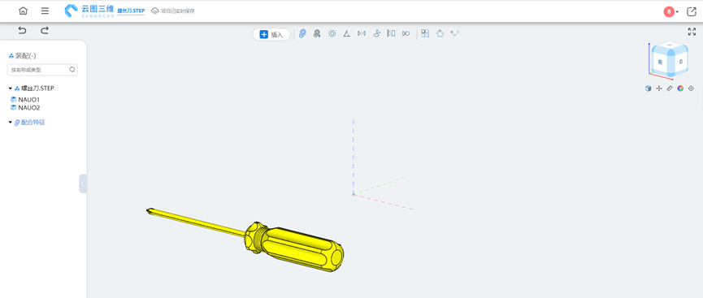703x298 pixels.
Task: Select the blue chain-link mate tool
Action: click(302, 33)
